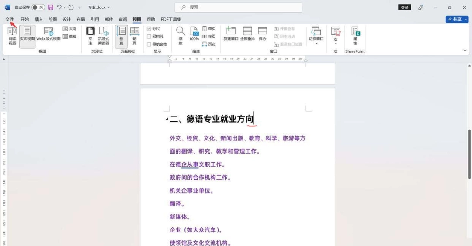Click the line 机关企事业单位。
Image resolution: width=472 pixels, height=246 pixels.
pos(191,191)
